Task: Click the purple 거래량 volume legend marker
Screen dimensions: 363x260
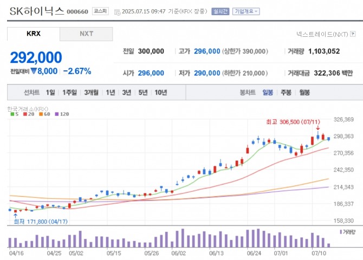Action: [341, 232]
